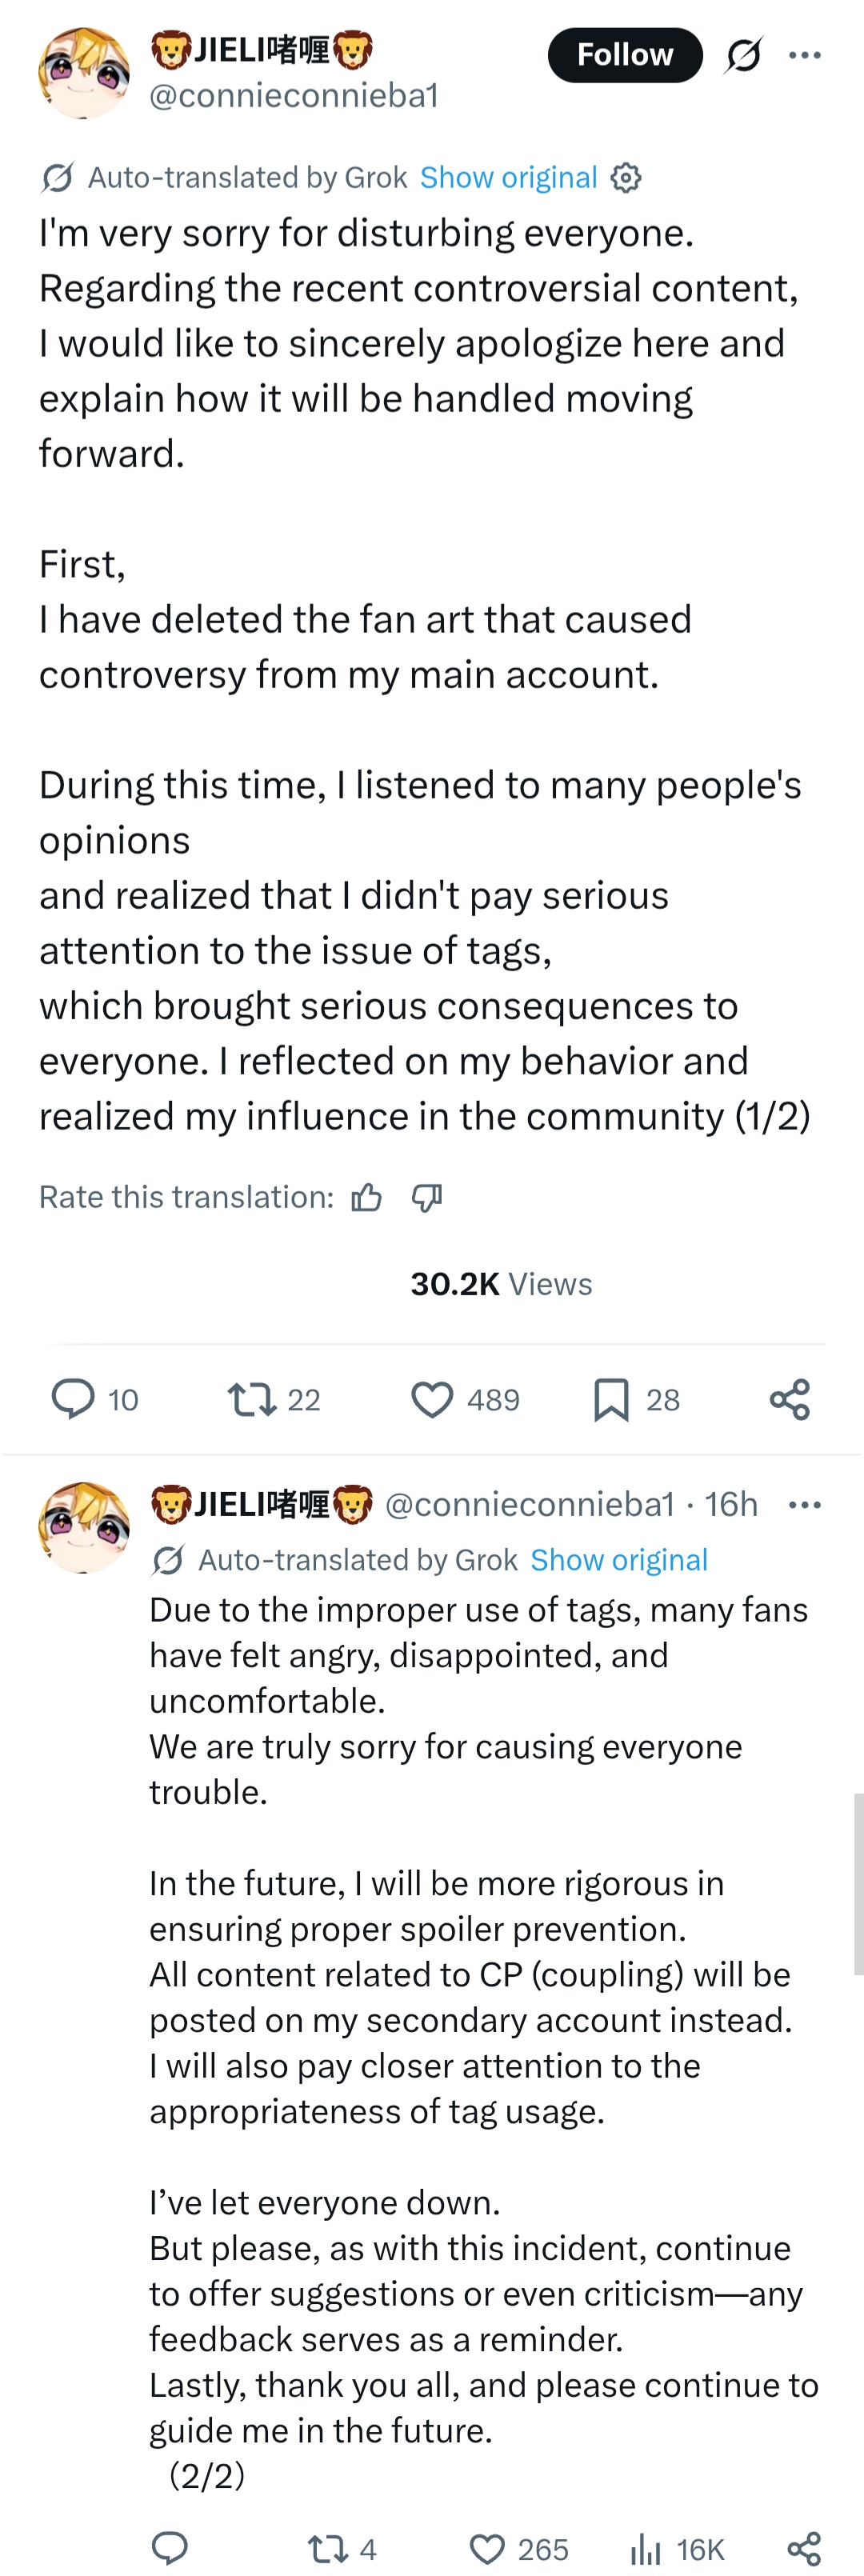
Task: Like the second (2/2) post
Action: tap(488, 2548)
